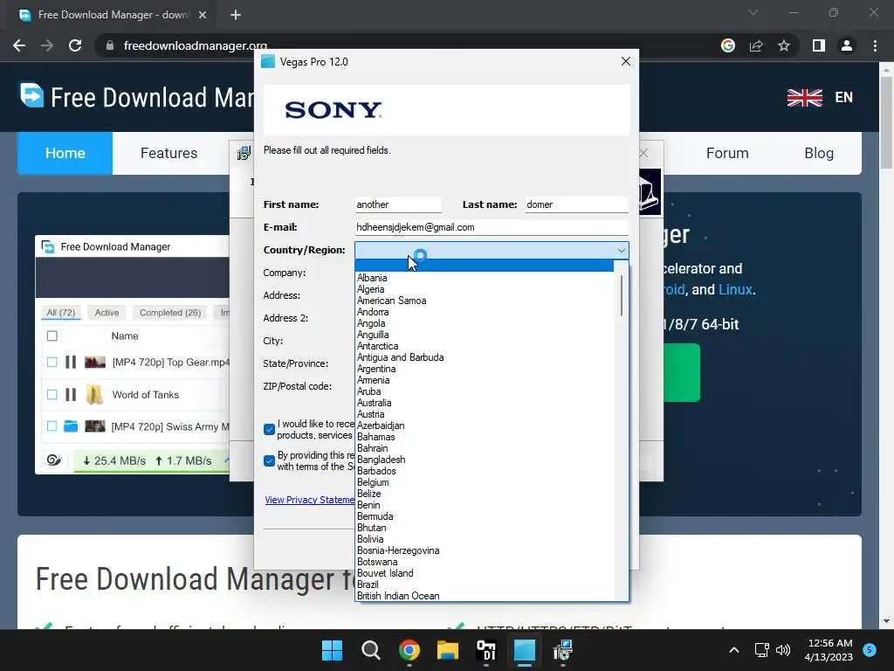This screenshot has height=671, width=894.
Task: Open the Blog nav tab
Action: (x=819, y=153)
